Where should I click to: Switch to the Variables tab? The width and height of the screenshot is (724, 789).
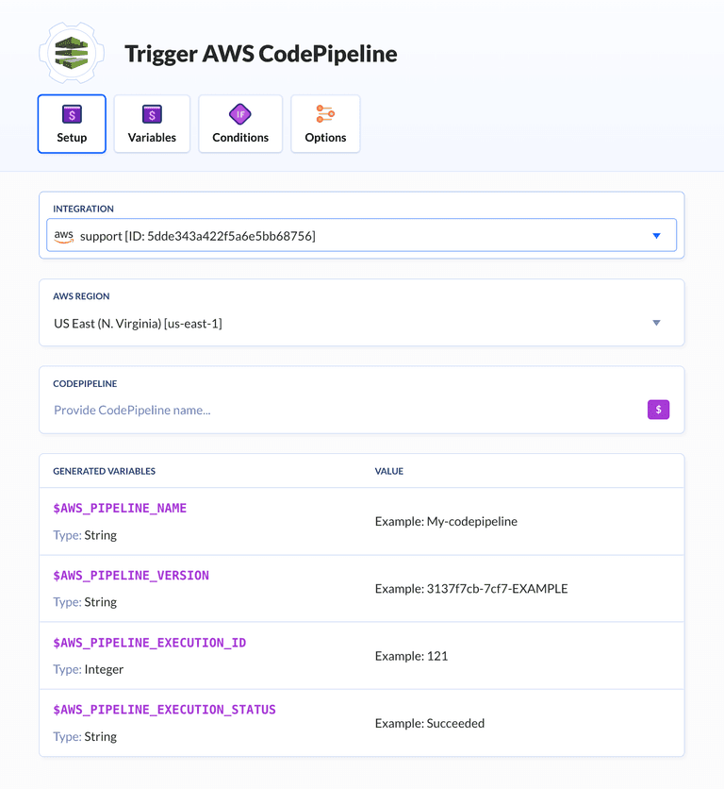(x=152, y=124)
